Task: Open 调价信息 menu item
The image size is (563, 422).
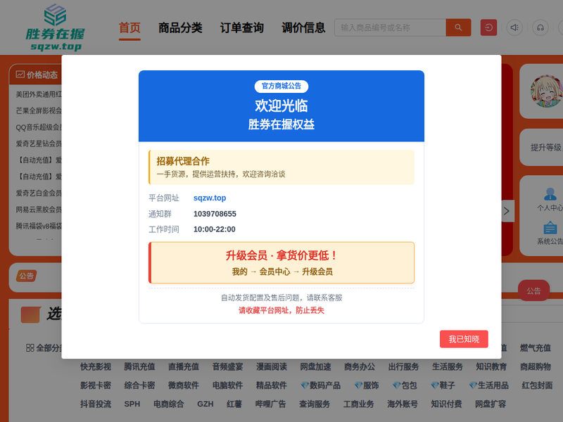Action: [x=303, y=27]
